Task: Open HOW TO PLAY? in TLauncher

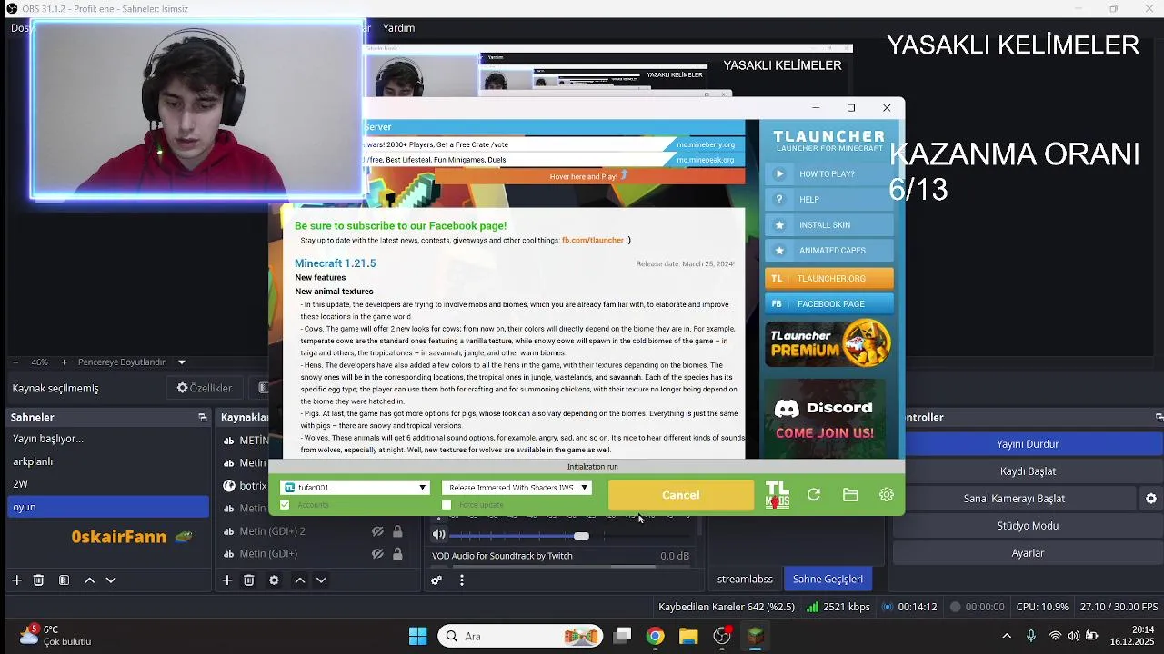Action: 828,173
